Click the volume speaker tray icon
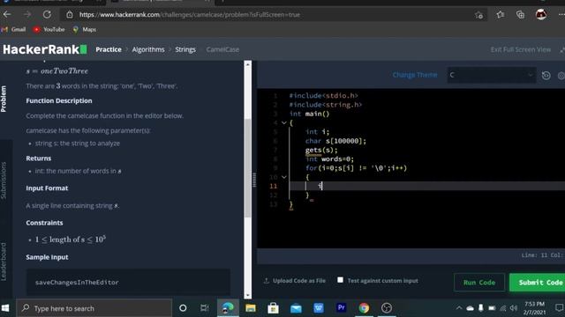This screenshot has width=565, height=317. click(x=514, y=308)
